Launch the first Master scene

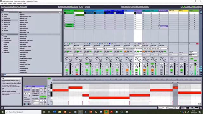coord(190,13)
